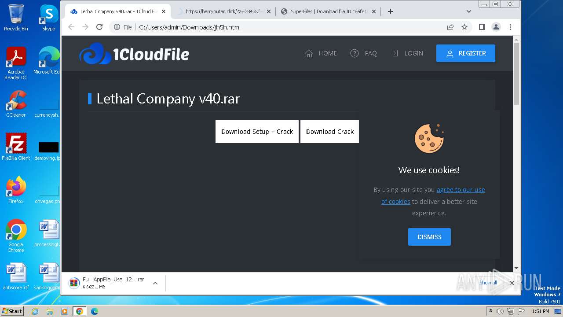Close the herryputar.click tab
Screen dimensions: 563x317
270,11
